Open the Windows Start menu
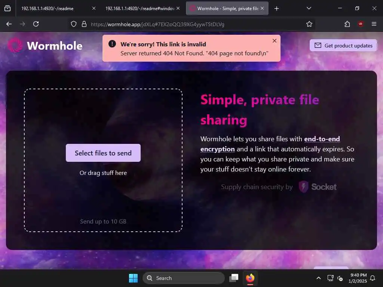 tap(134, 278)
